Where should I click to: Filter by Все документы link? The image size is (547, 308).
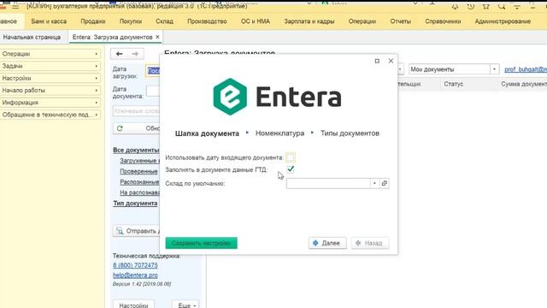pyautogui.click(x=136, y=150)
